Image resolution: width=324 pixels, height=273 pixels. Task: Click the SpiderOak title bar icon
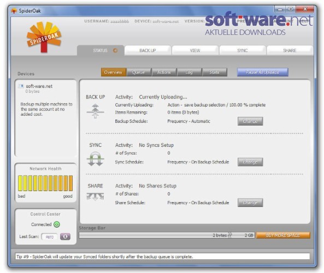point(14,11)
